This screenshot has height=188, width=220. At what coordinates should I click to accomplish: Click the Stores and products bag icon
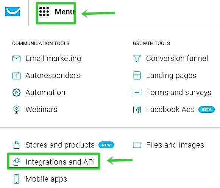16,144
